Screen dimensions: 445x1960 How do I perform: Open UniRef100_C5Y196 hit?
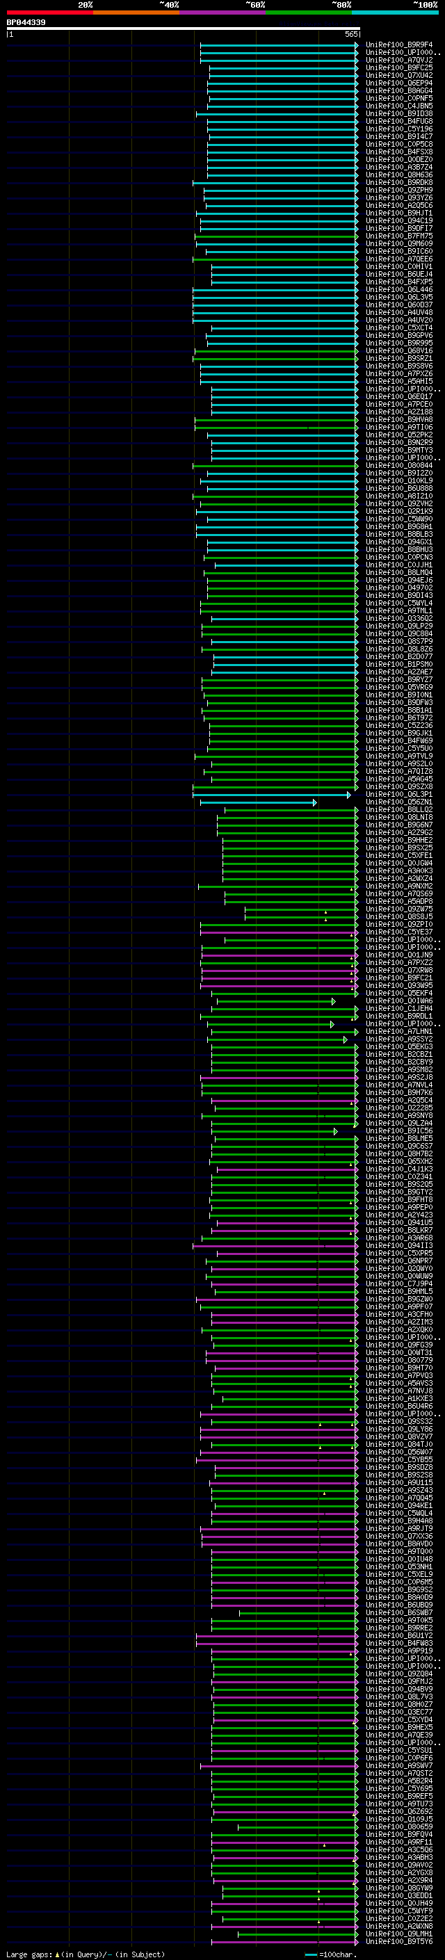click(399, 129)
